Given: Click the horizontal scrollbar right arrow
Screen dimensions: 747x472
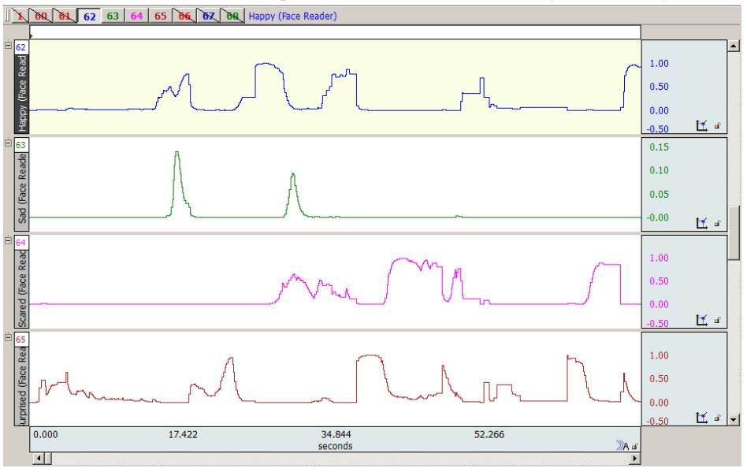Looking at the screenshot, I should pos(634,458).
